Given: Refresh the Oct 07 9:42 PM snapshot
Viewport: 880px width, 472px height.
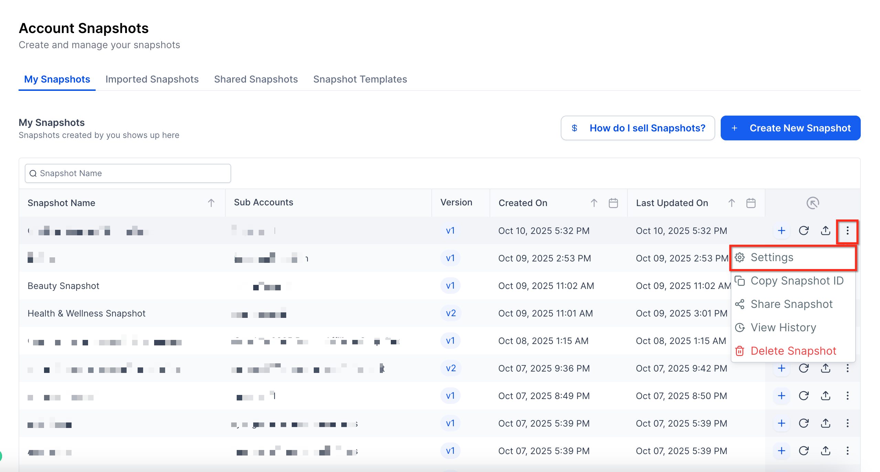Looking at the screenshot, I should click(804, 368).
